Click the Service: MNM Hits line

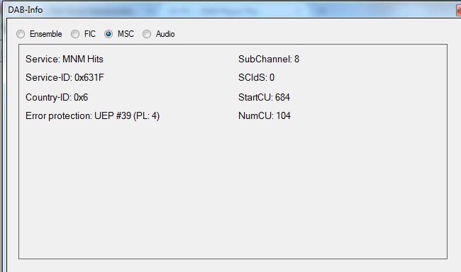click(65, 59)
